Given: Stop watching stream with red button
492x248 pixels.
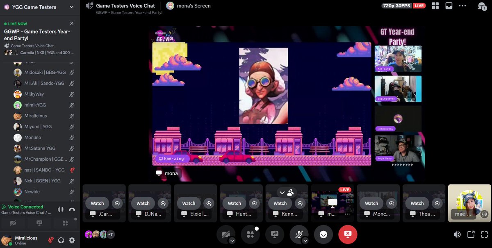Looking at the screenshot, I should pyautogui.click(x=348, y=234).
